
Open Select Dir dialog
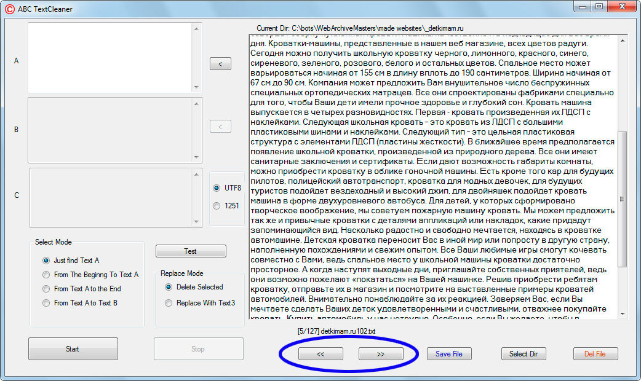[524, 353]
